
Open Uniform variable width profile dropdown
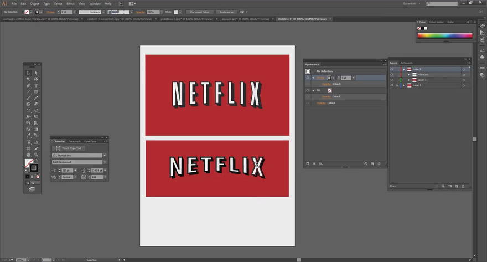click(103, 12)
